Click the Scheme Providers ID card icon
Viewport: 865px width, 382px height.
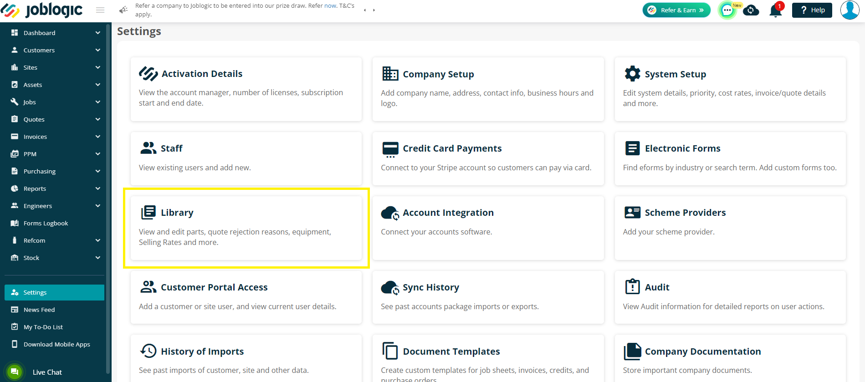[x=632, y=212]
